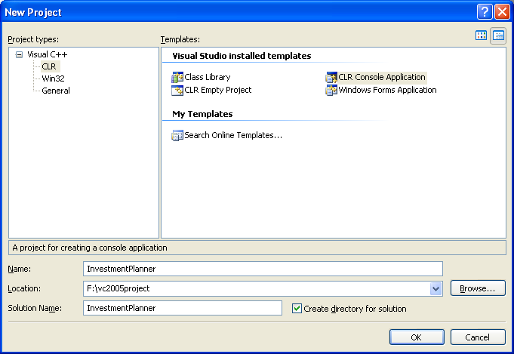Viewport: 514px width, 354px height.
Task: Click the help question mark button
Action: coord(485,12)
